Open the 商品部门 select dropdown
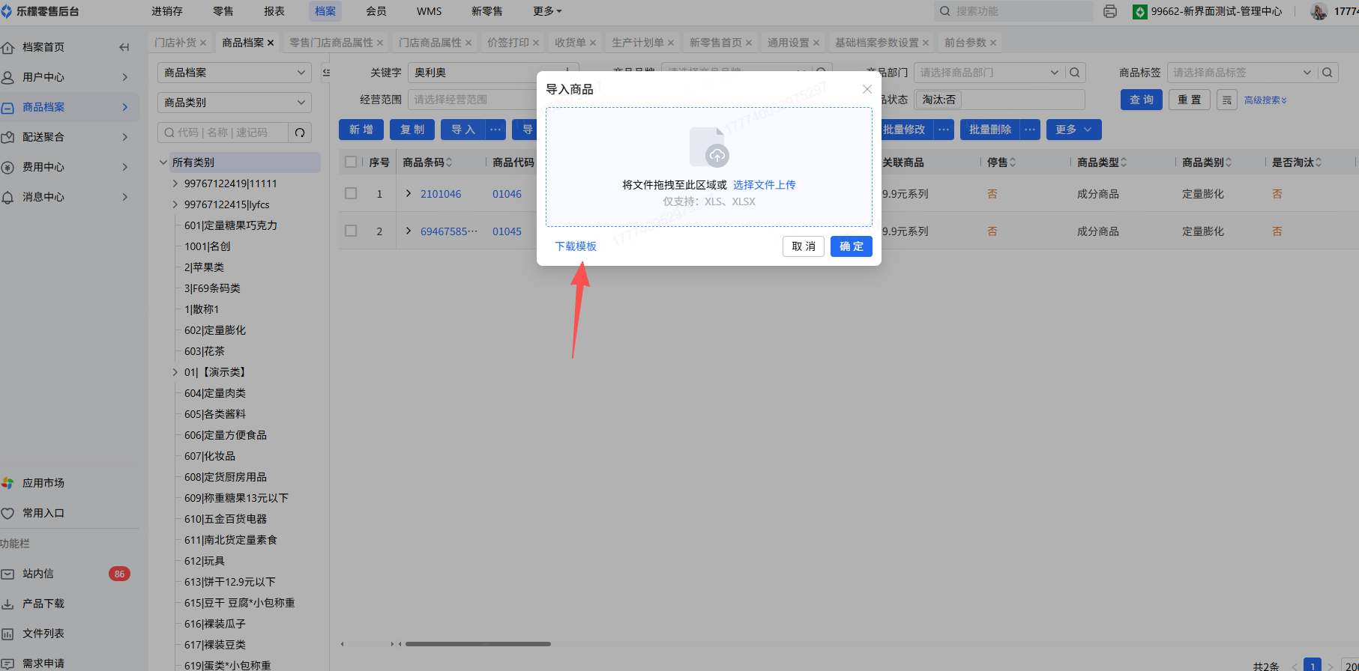The height and width of the screenshot is (671, 1359). [x=988, y=73]
